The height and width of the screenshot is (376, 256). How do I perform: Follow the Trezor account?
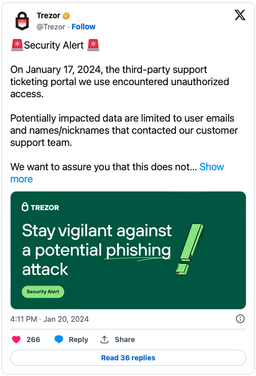[x=84, y=27]
